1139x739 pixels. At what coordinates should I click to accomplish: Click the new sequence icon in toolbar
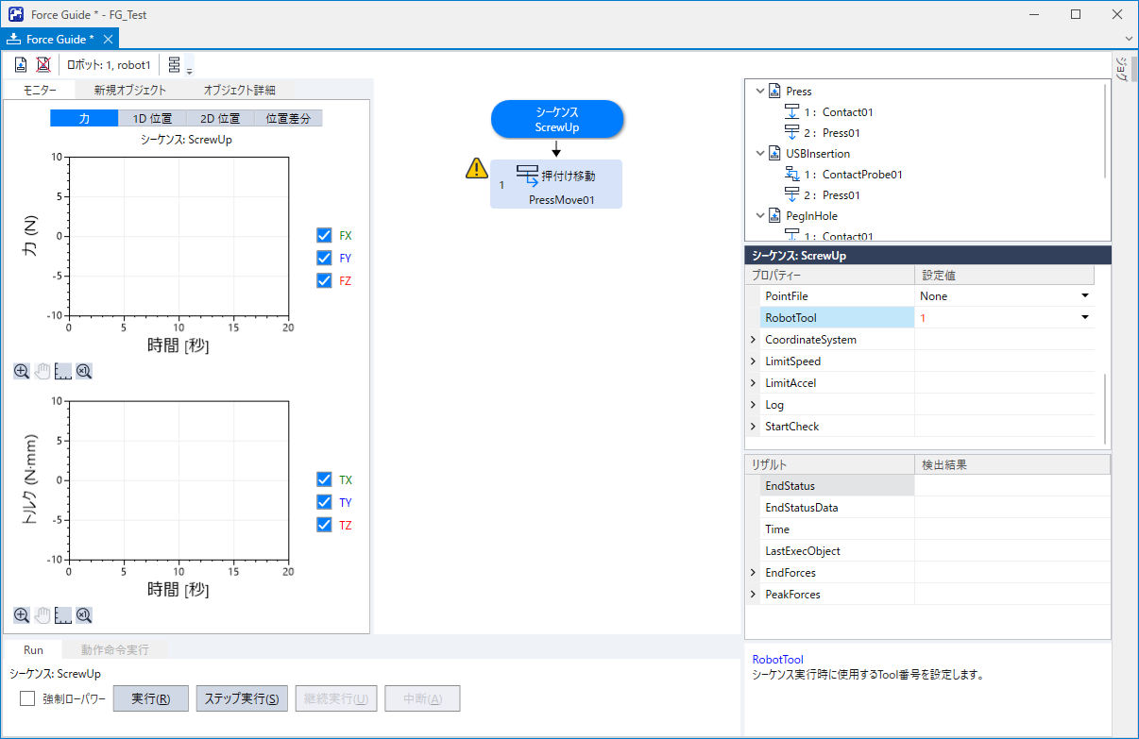21,65
